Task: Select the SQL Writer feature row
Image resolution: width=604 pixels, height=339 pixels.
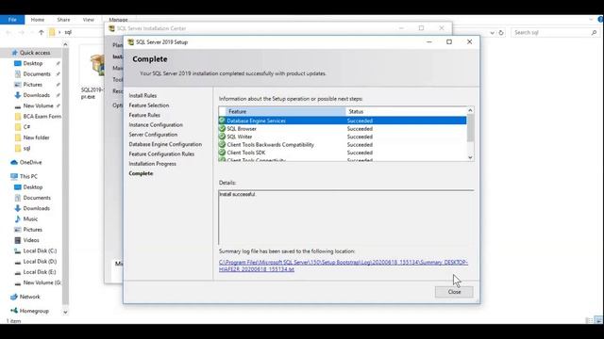Action: [342, 137]
